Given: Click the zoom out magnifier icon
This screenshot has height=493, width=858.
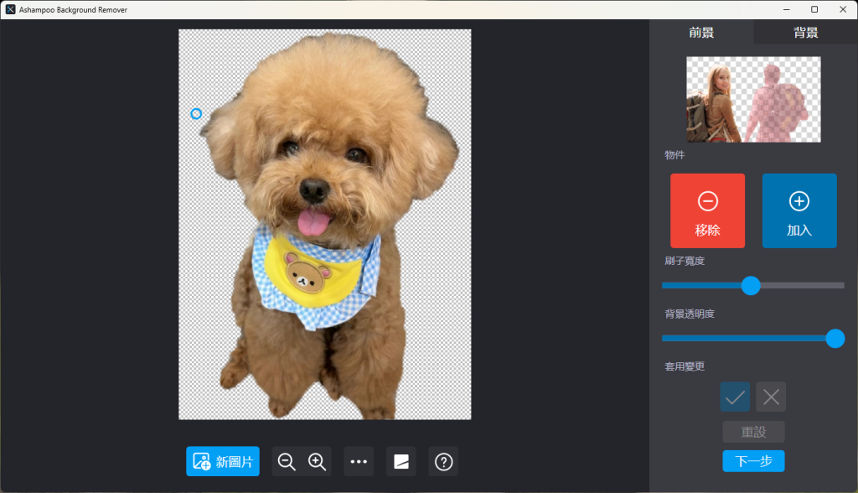Looking at the screenshot, I should [x=287, y=462].
